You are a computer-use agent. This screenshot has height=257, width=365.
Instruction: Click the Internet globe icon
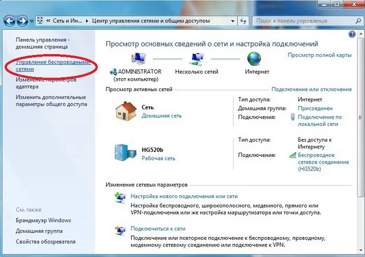tap(254, 59)
